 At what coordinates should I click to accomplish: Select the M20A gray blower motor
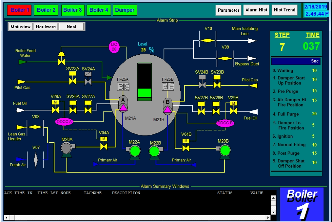67,148
